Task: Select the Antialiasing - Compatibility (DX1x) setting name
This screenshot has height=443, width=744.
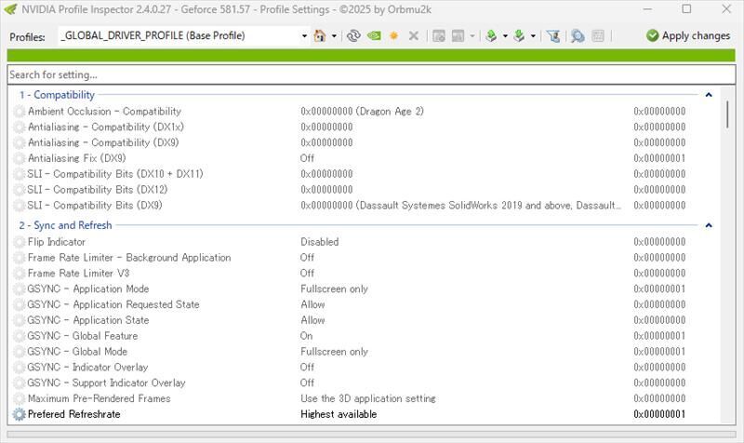Action: pos(106,127)
